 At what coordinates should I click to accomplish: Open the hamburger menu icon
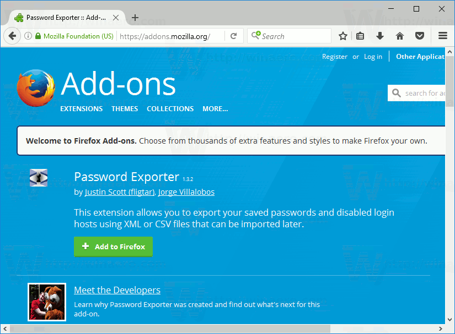[443, 36]
